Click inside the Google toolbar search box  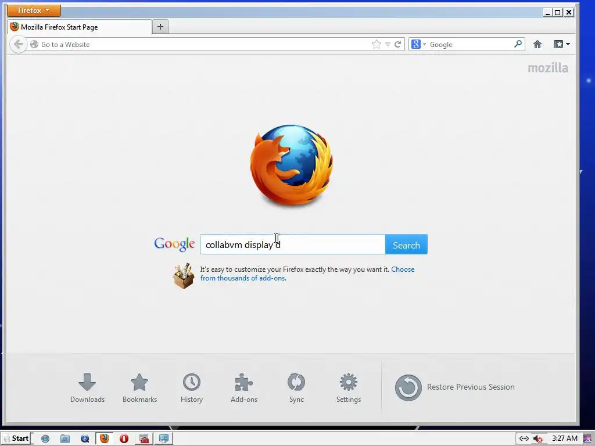tap(471, 44)
